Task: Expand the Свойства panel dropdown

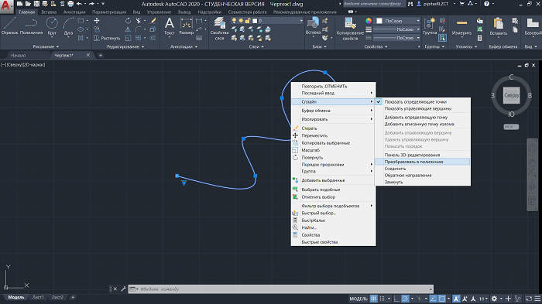Action: 376,46
